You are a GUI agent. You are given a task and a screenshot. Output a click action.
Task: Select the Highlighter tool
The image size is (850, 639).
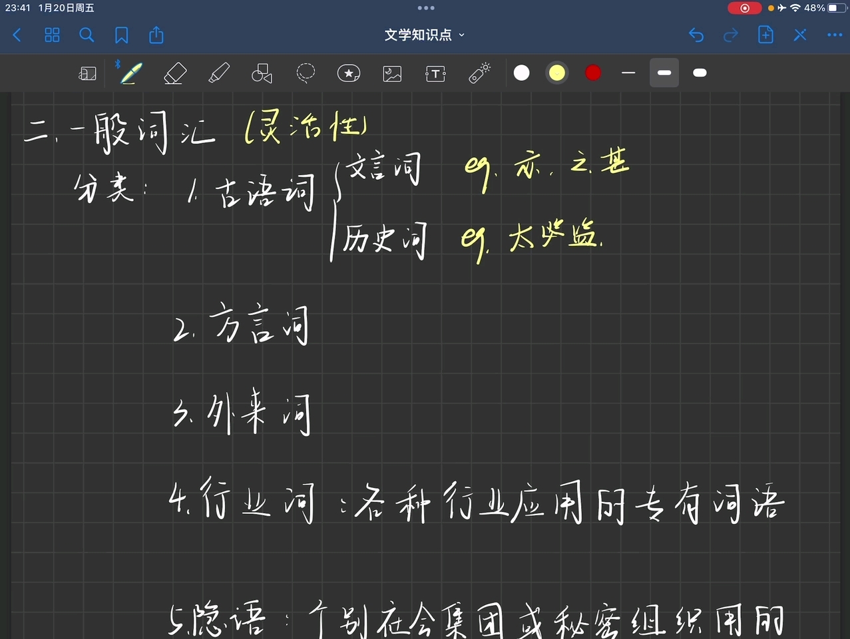tap(219, 73)
